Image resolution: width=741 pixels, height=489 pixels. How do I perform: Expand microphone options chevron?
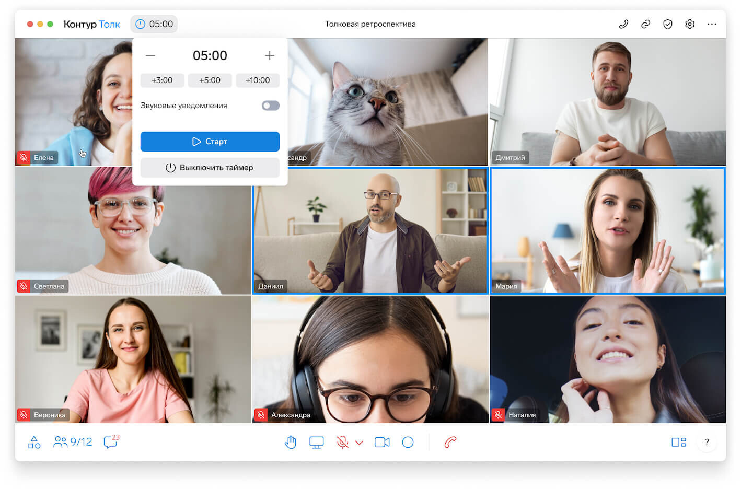point(359,443)
